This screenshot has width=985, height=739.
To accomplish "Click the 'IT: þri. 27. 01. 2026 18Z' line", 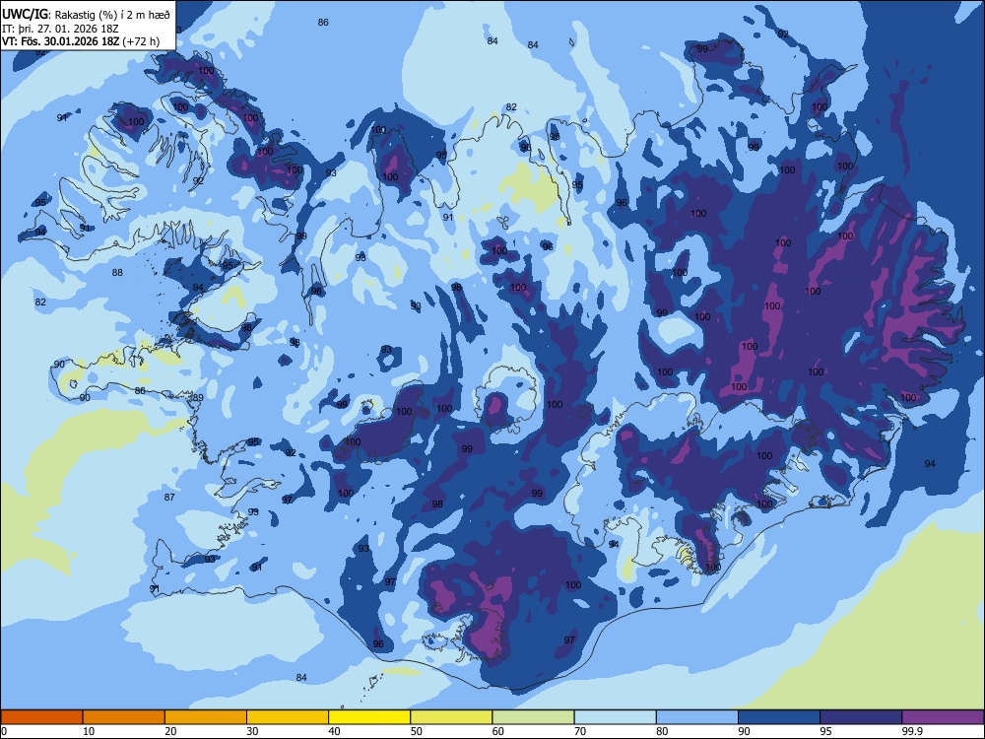I will [x=60, y=29].
